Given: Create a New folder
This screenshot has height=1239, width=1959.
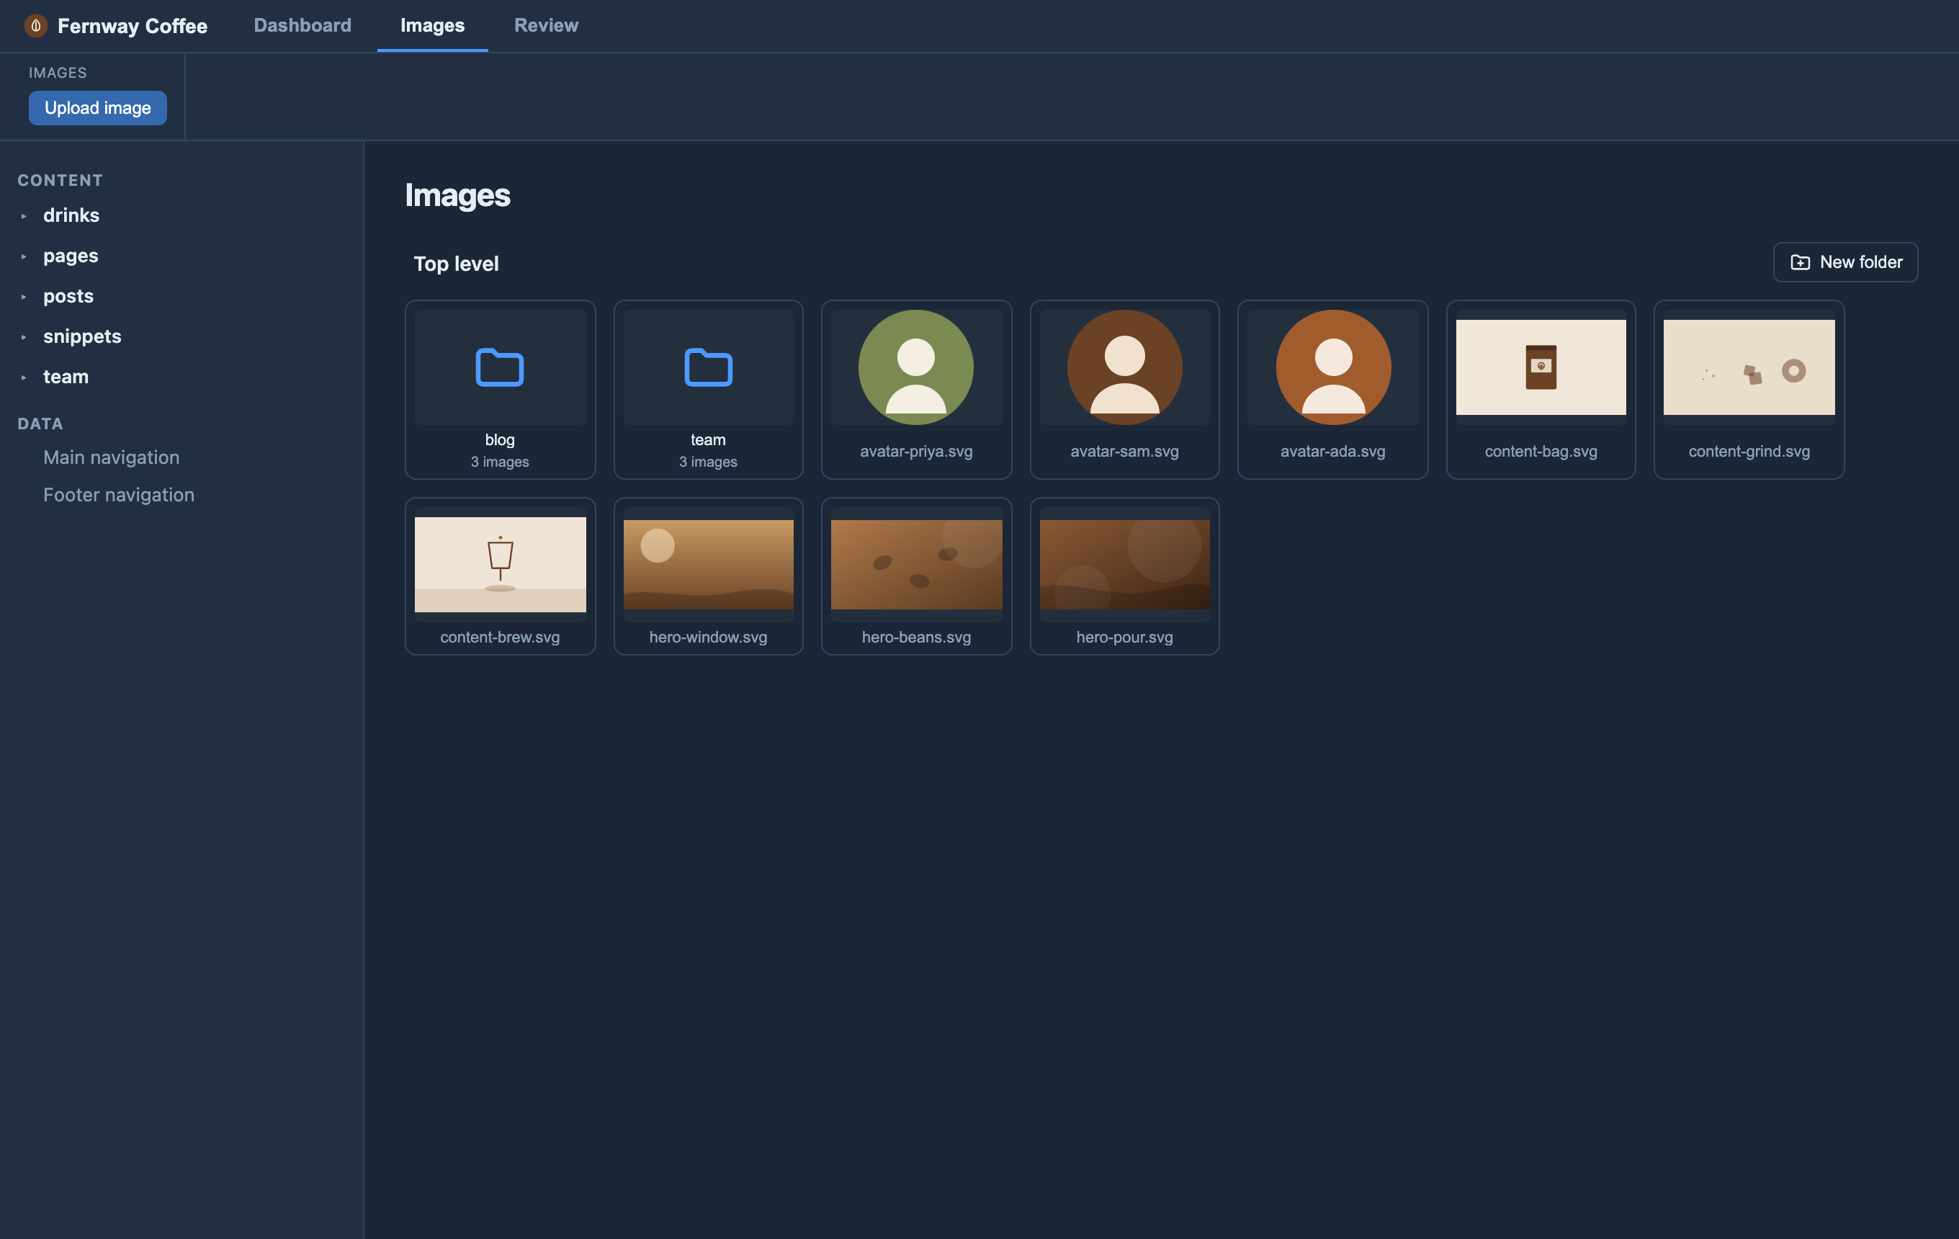Looking at the screenshot, I should 1845,262.
